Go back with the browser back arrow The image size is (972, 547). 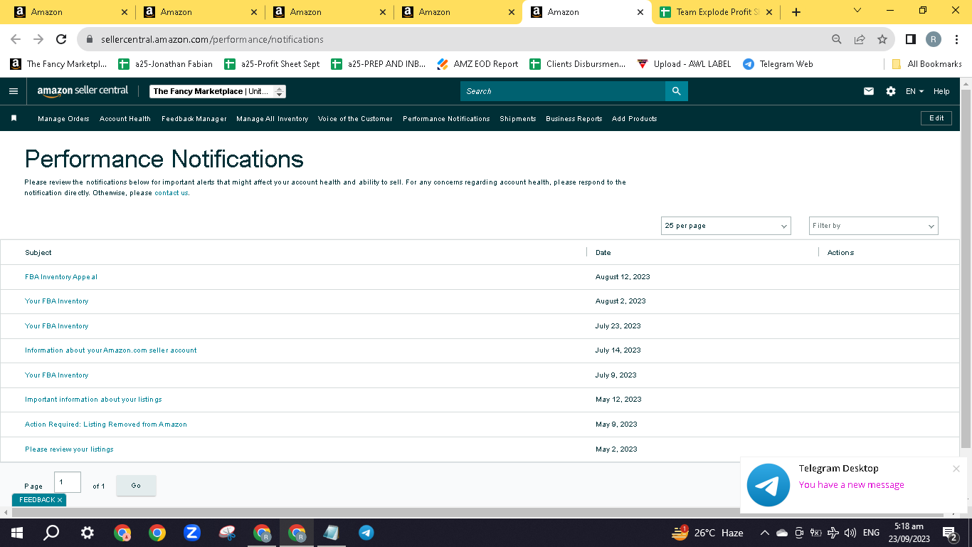pos(16,39)
